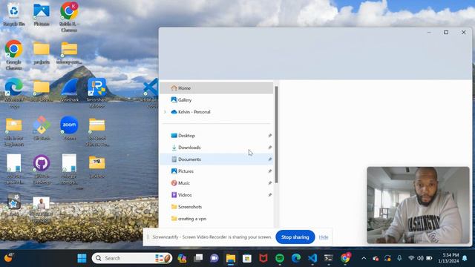The image size is (475, 267).
Task: Open the Desktop quick access folder
Action: 216,136
